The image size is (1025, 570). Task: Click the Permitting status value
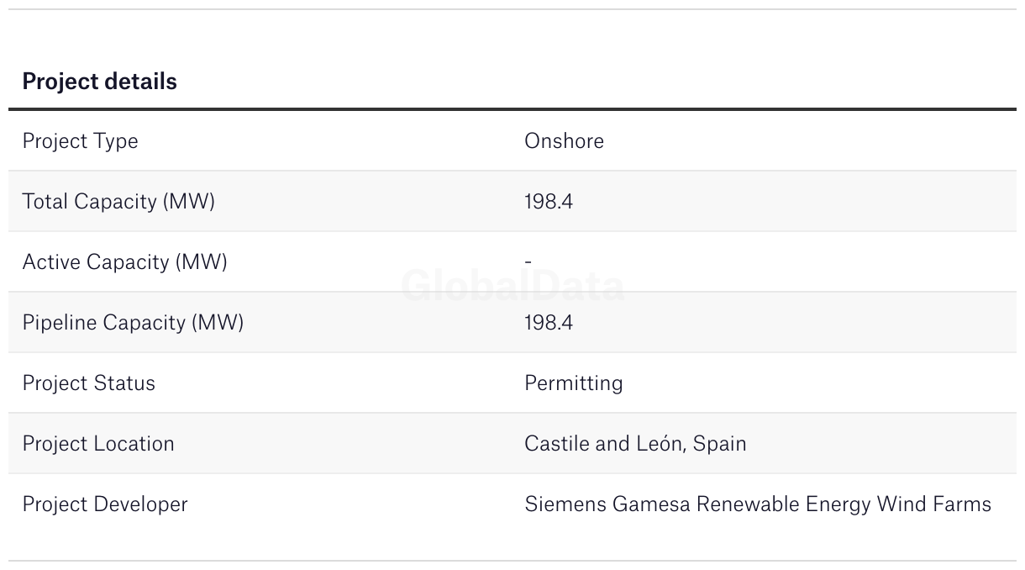(x=574, y=383)
